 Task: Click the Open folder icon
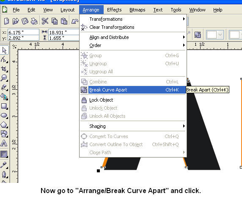click(x=16, y=21)
